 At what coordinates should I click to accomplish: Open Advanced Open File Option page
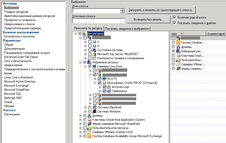[21, 57]
